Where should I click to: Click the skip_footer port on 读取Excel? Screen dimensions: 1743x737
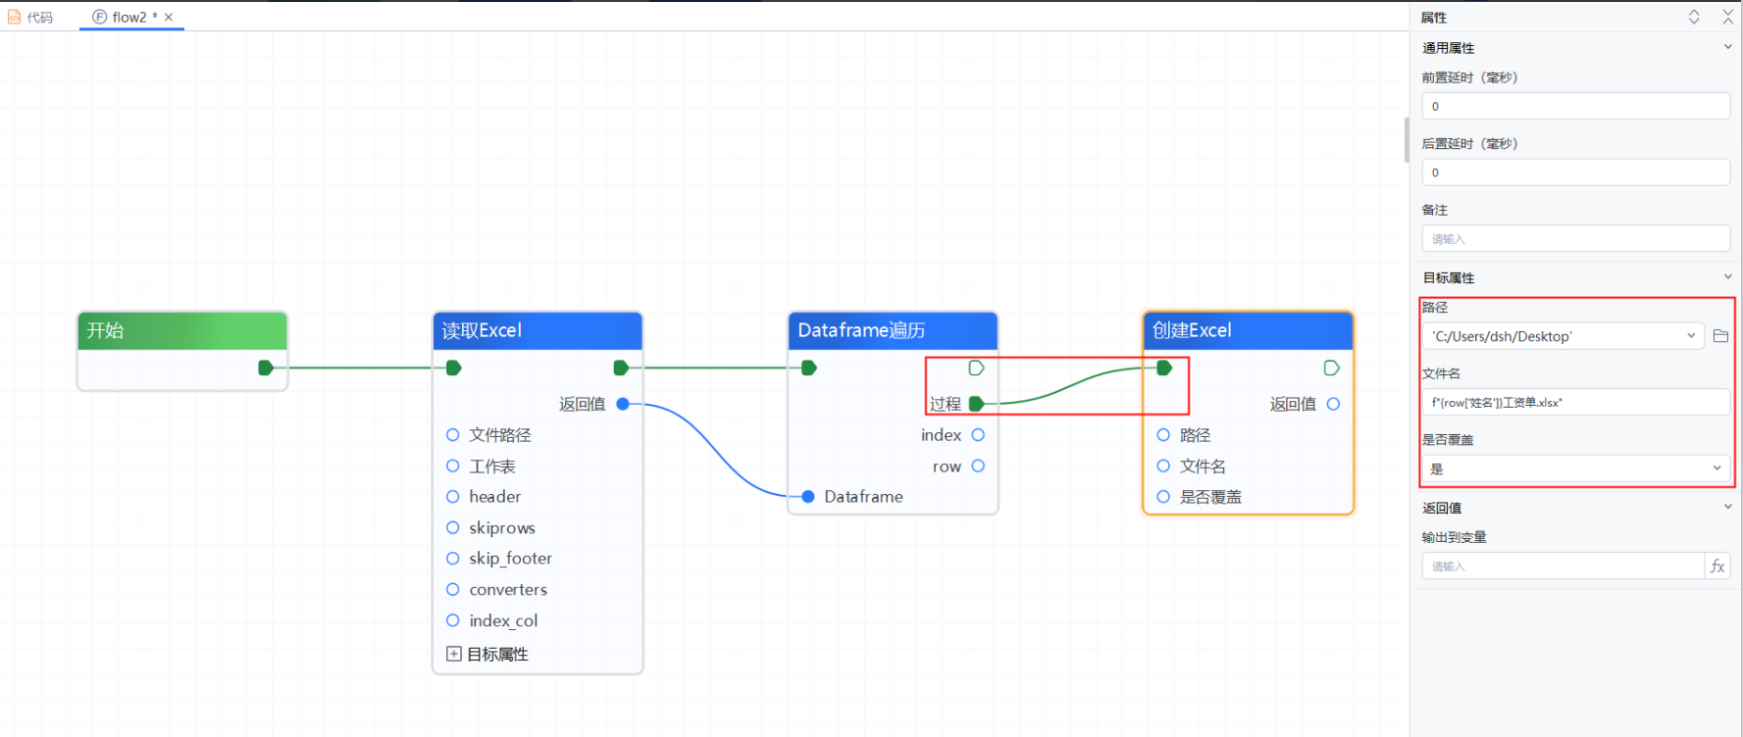452,559
